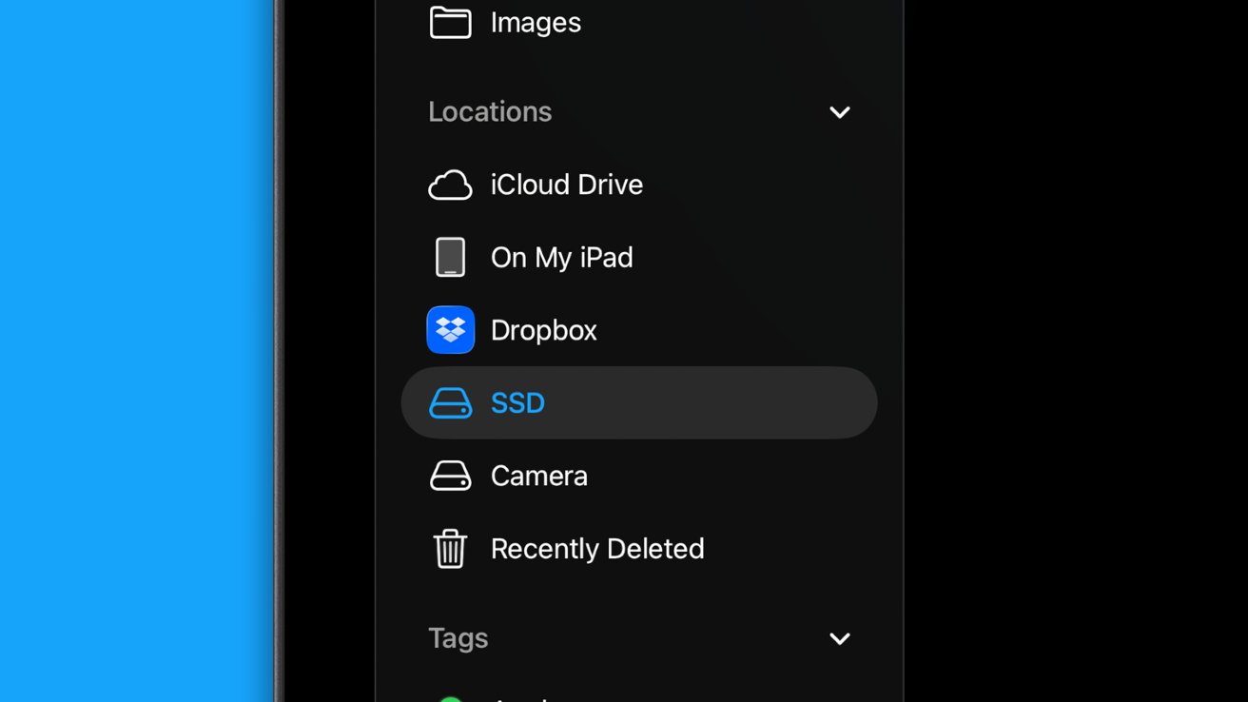
Task: Select the On My iPad label
Action: [561, 257]
